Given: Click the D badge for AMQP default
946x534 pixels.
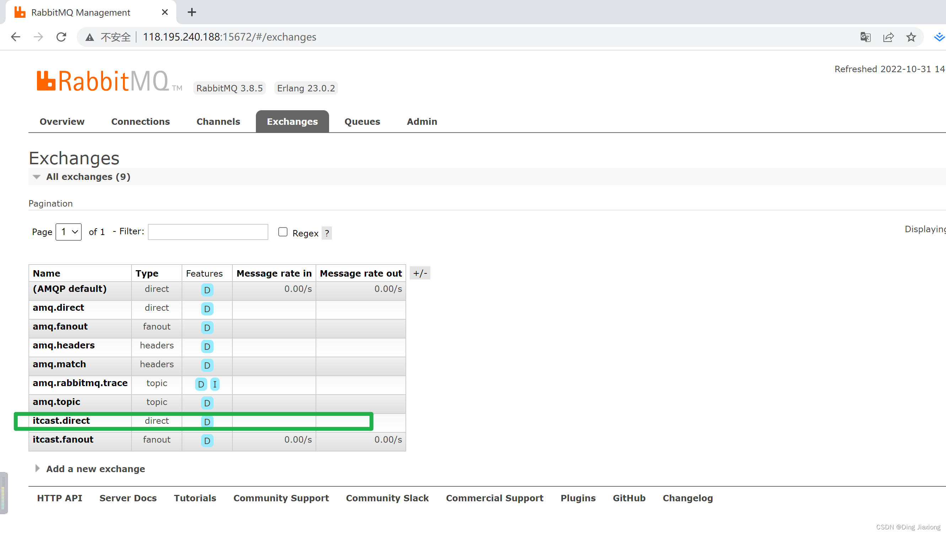Looking at the screenshot, I should [x=207, y=290].
